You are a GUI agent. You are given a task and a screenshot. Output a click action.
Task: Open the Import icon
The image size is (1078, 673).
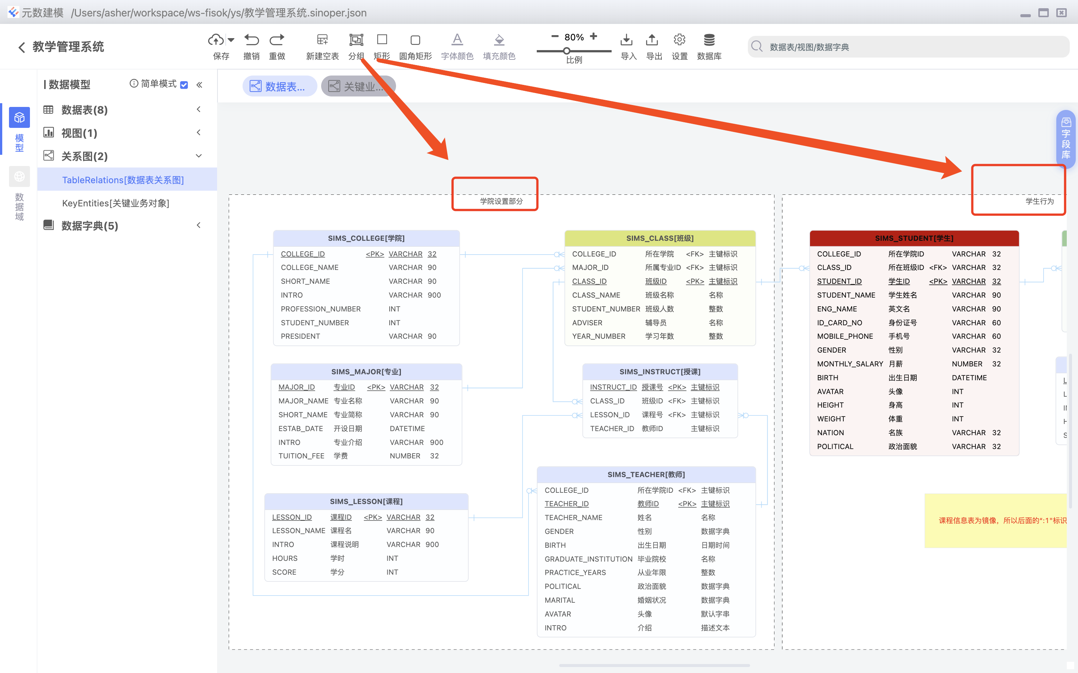626,40
